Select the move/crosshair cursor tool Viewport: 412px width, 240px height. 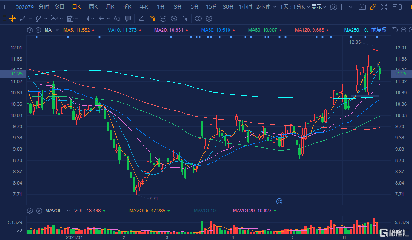[x=12, y=19]
